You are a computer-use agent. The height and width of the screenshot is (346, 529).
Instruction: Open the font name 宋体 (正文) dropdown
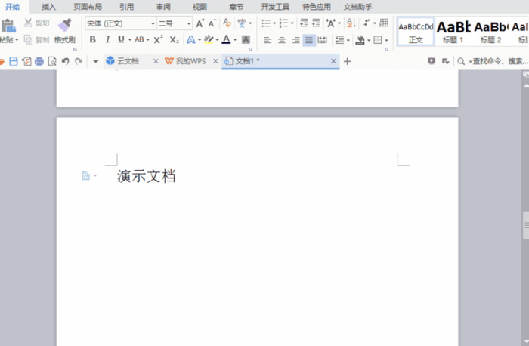pos(153,23)
